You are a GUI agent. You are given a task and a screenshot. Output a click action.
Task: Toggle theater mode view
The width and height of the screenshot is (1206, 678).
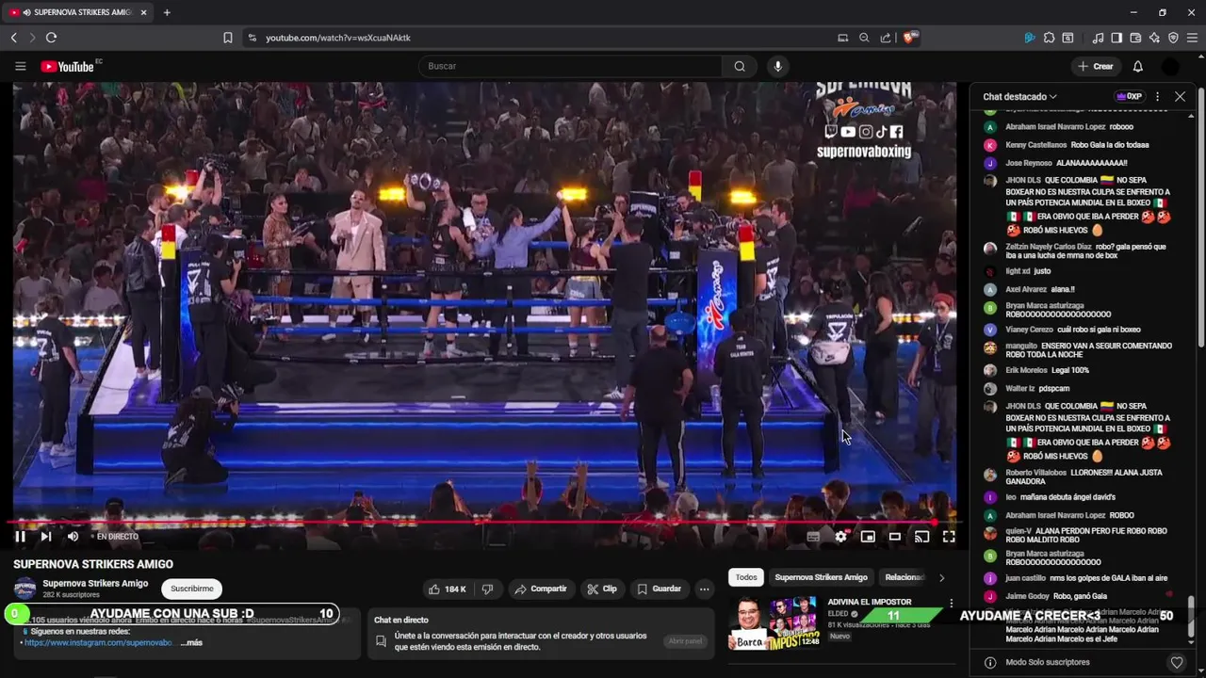895,537
